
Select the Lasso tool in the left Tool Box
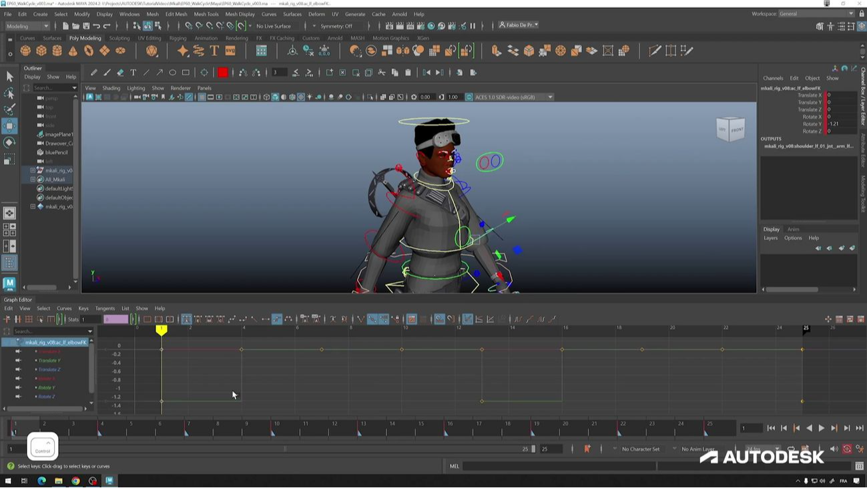point(9,93)
